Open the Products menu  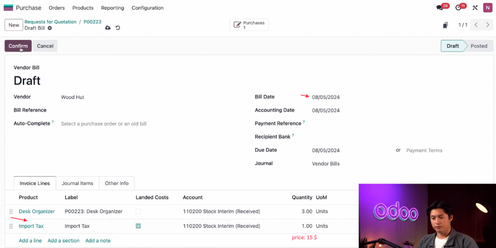[x=83, y=8]
